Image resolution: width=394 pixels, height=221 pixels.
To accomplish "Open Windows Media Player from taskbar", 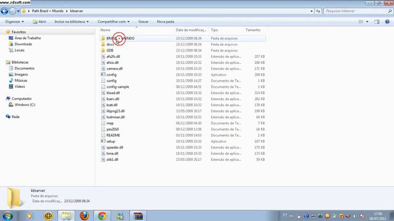I will 30,215.
